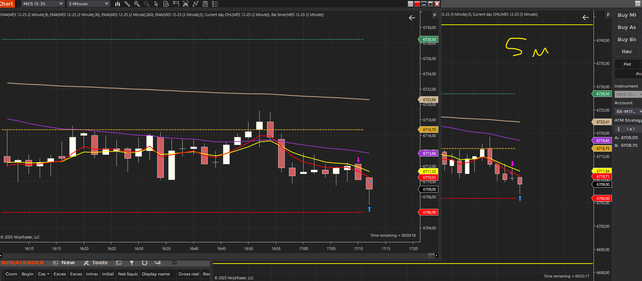
Task: Click the Net liquid column header
Action: [128, 274]
